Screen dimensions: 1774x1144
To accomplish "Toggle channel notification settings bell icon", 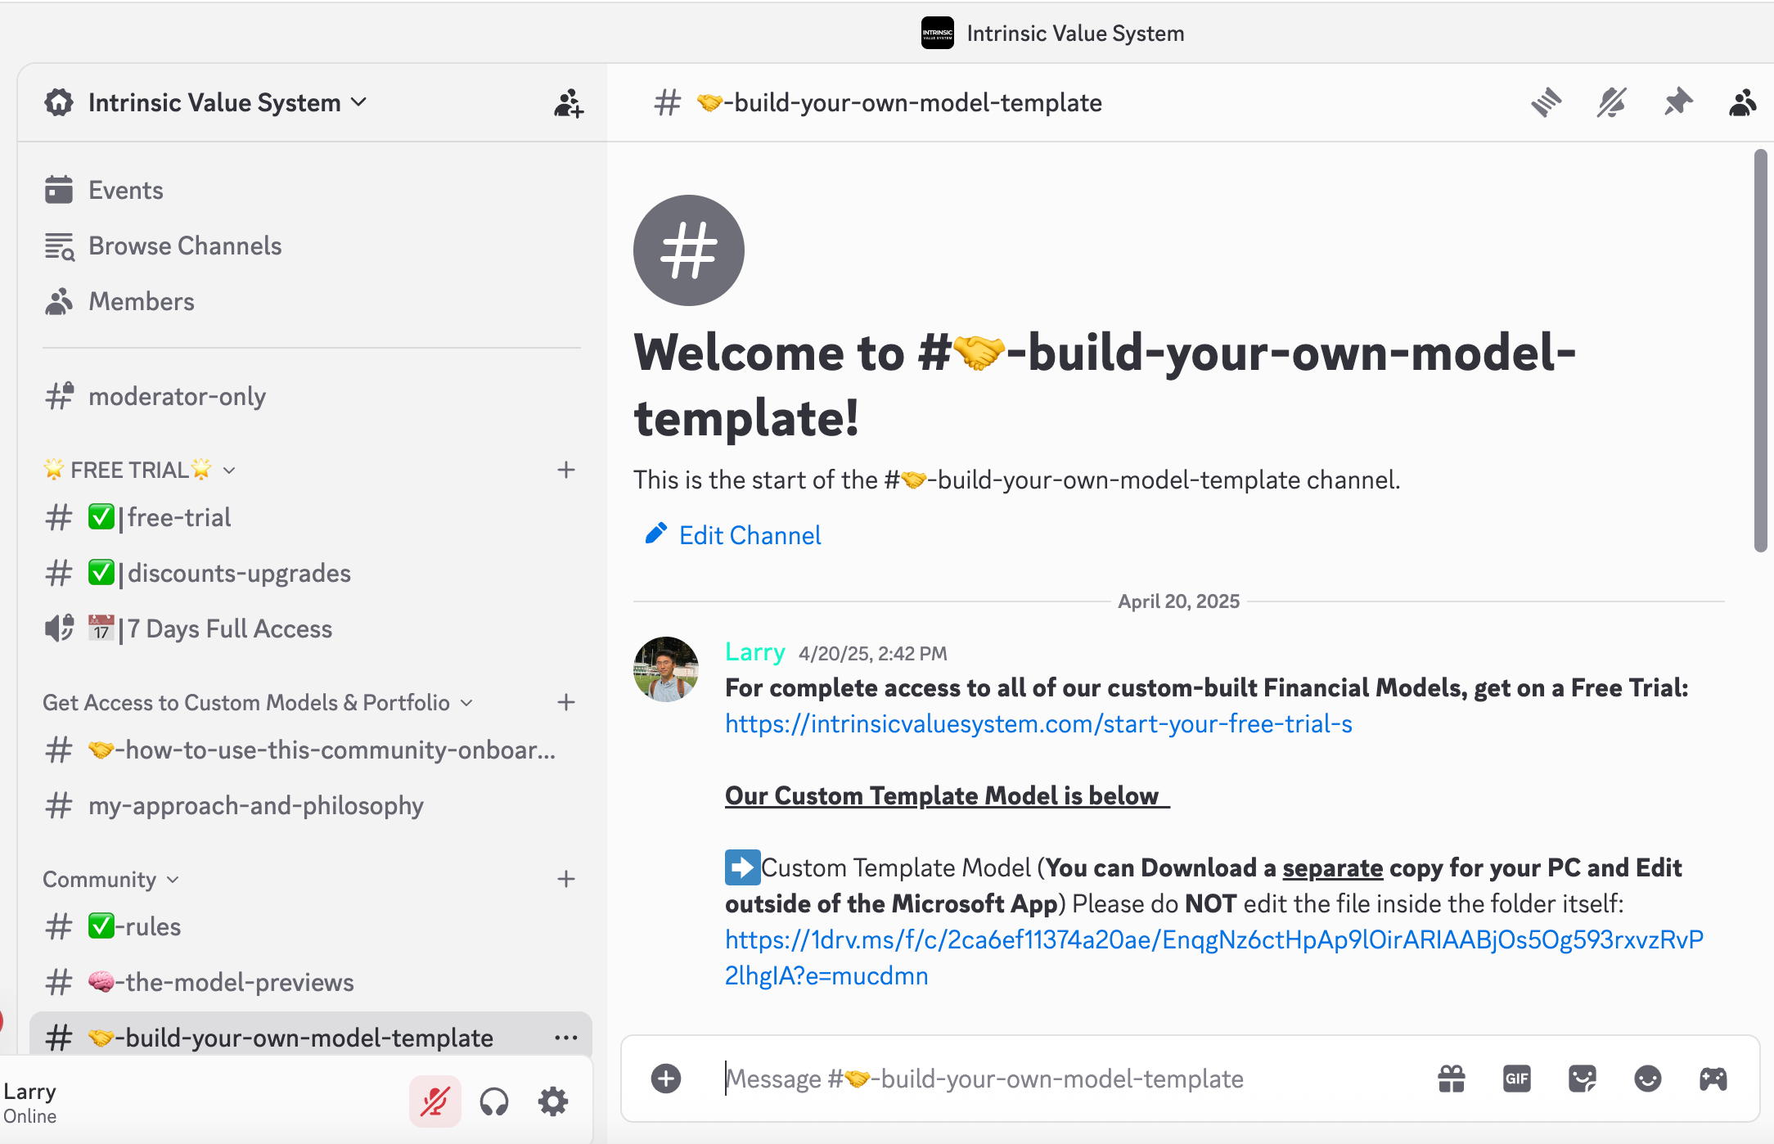I will pos(1612,103).
